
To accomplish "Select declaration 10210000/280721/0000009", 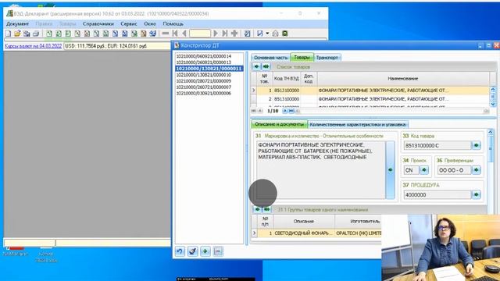I will 204,81.
